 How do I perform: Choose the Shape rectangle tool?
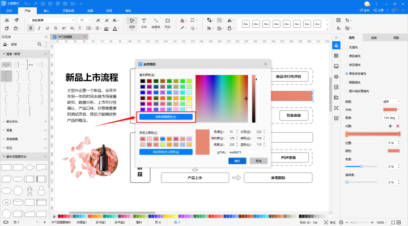(x=168, y=23)
